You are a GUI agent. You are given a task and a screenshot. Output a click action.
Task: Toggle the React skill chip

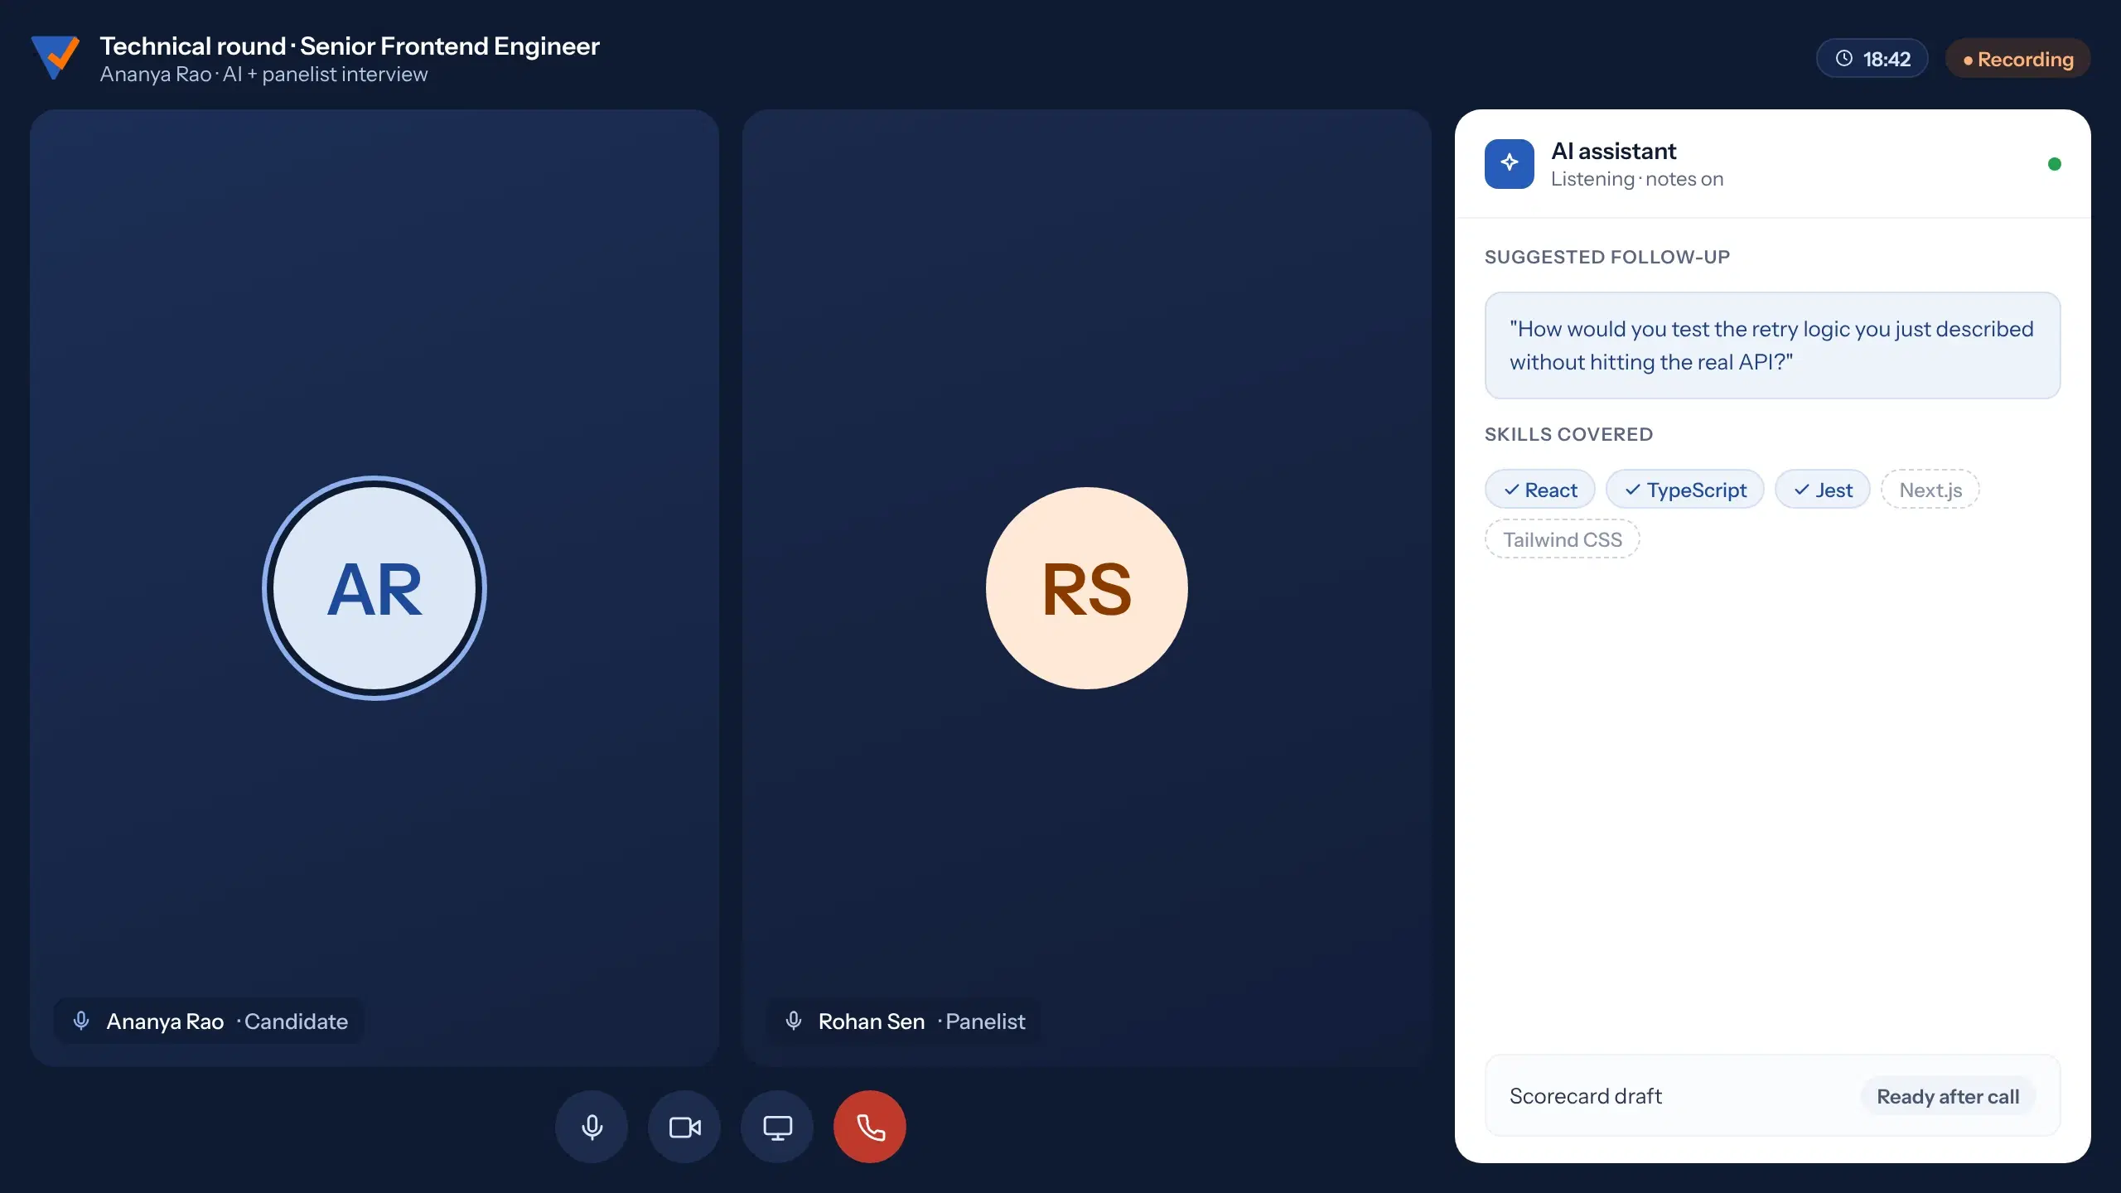[1540, 490]
